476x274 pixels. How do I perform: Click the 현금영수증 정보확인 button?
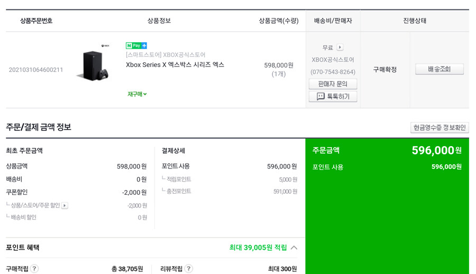tap(440, 128)
